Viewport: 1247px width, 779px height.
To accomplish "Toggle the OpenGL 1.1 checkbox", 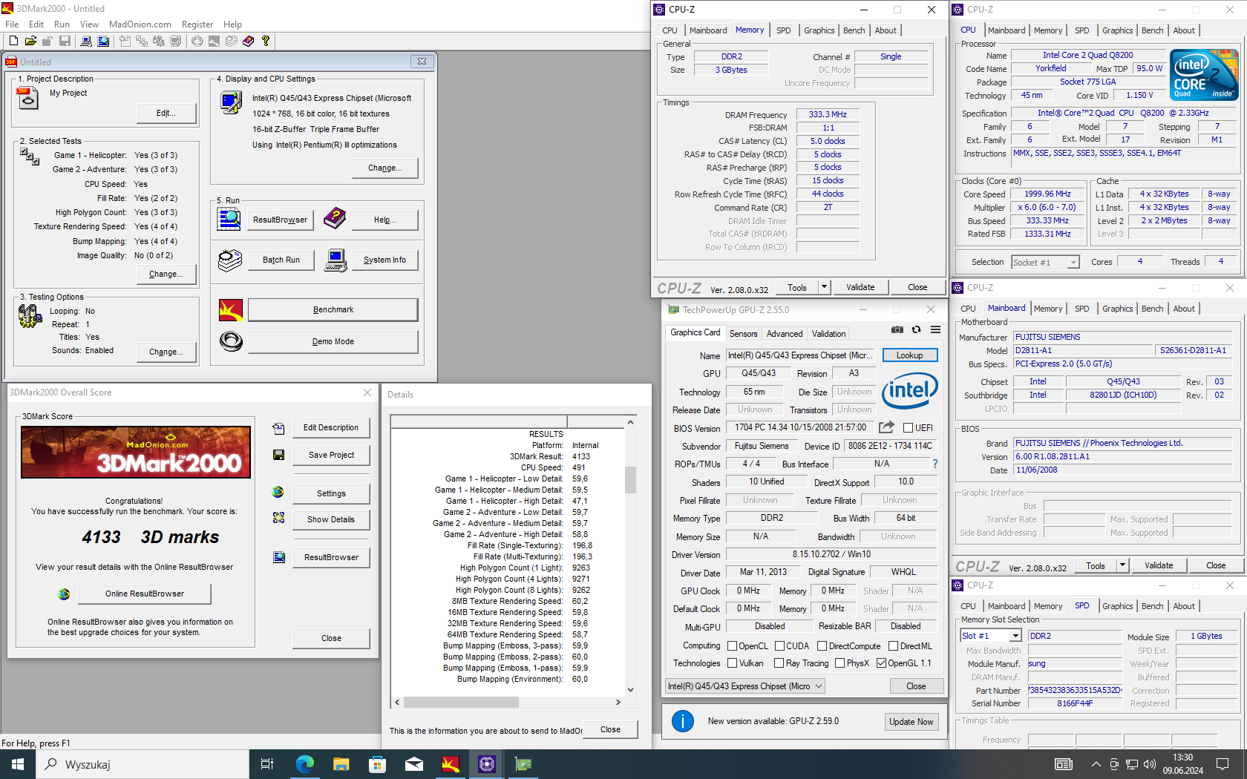I will 882,663.
